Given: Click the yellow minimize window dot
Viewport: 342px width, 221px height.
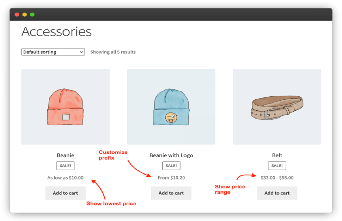Looking at the screenshot, I should [25, 14].
